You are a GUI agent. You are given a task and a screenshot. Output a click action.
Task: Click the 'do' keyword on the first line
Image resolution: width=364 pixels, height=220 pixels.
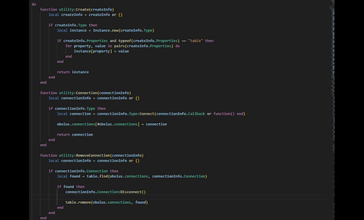click(x=34, y=4)
